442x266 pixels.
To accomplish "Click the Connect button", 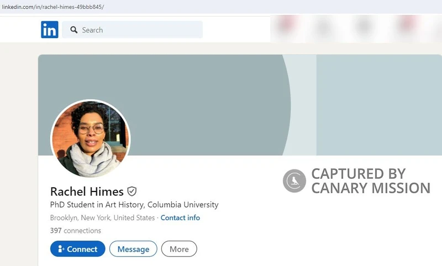I will 78,249.
